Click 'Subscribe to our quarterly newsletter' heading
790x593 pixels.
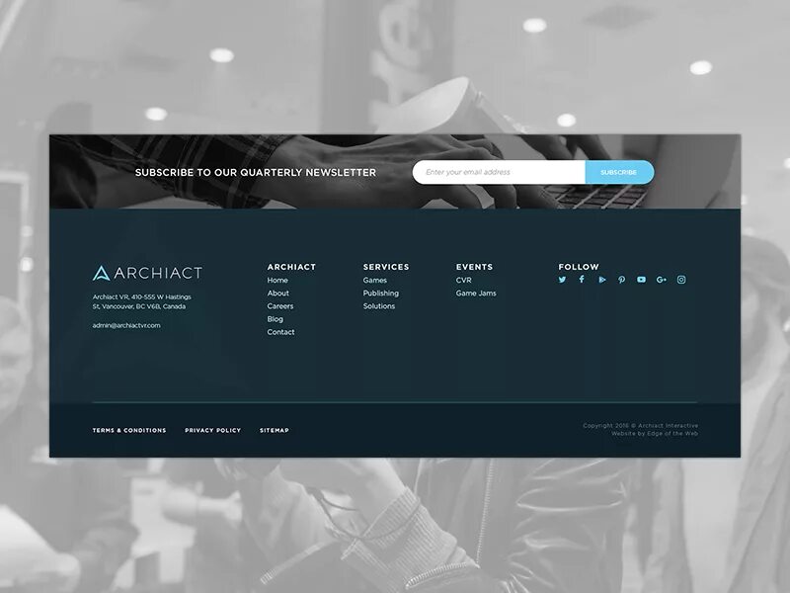point(256,172)
